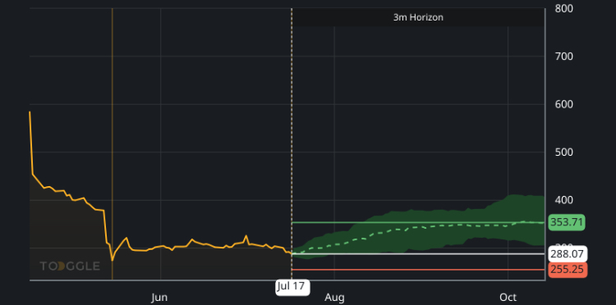This screenshot has height=305, width=616.
Task: Click the red horizontal downside level line
Action: 418,270
